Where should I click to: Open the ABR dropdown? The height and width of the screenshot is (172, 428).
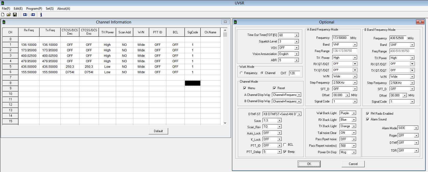(x=297, y=60)
